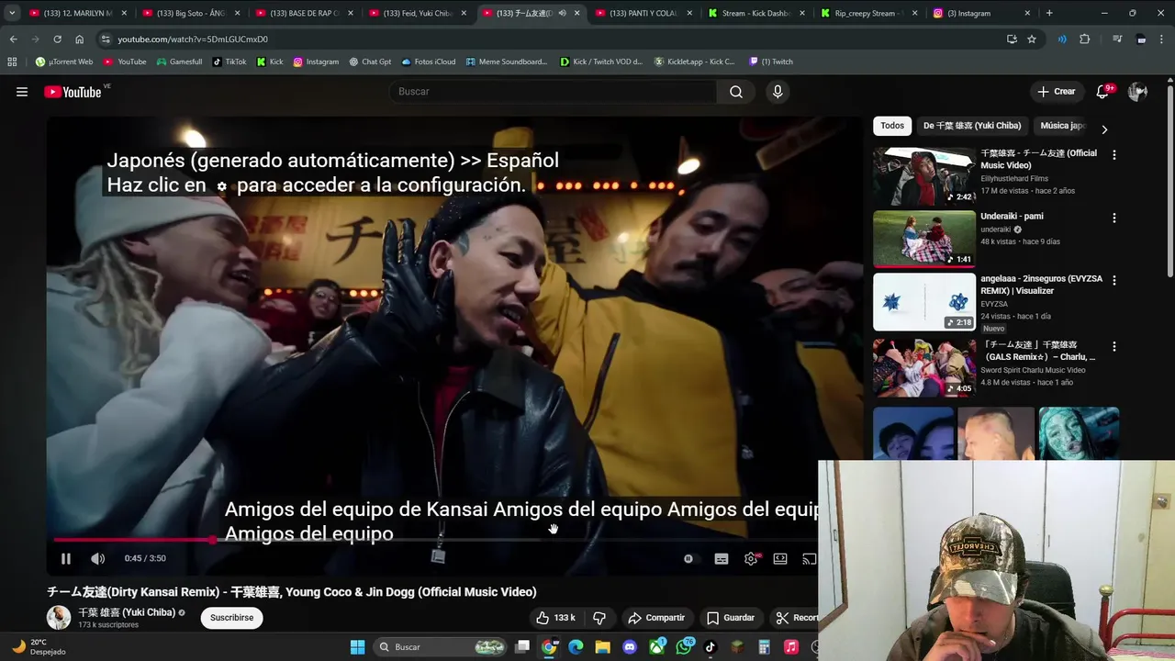Bookmark this page with the star icon

(x=1032, y=39)
